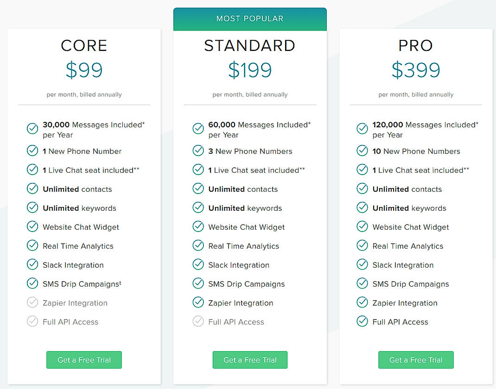This screenshot has height=389, width=496.
Task: Select the checkmark next to Standard's Unlimited contacts
Action: pos(198,189)
